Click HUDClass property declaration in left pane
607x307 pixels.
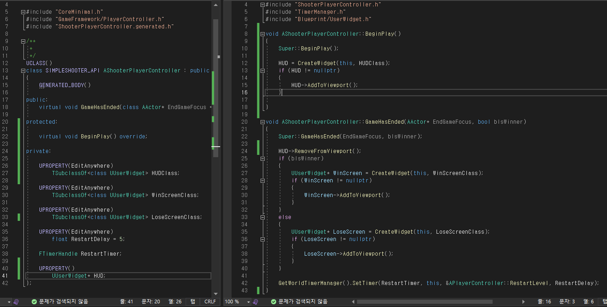(x=116, y=173)
